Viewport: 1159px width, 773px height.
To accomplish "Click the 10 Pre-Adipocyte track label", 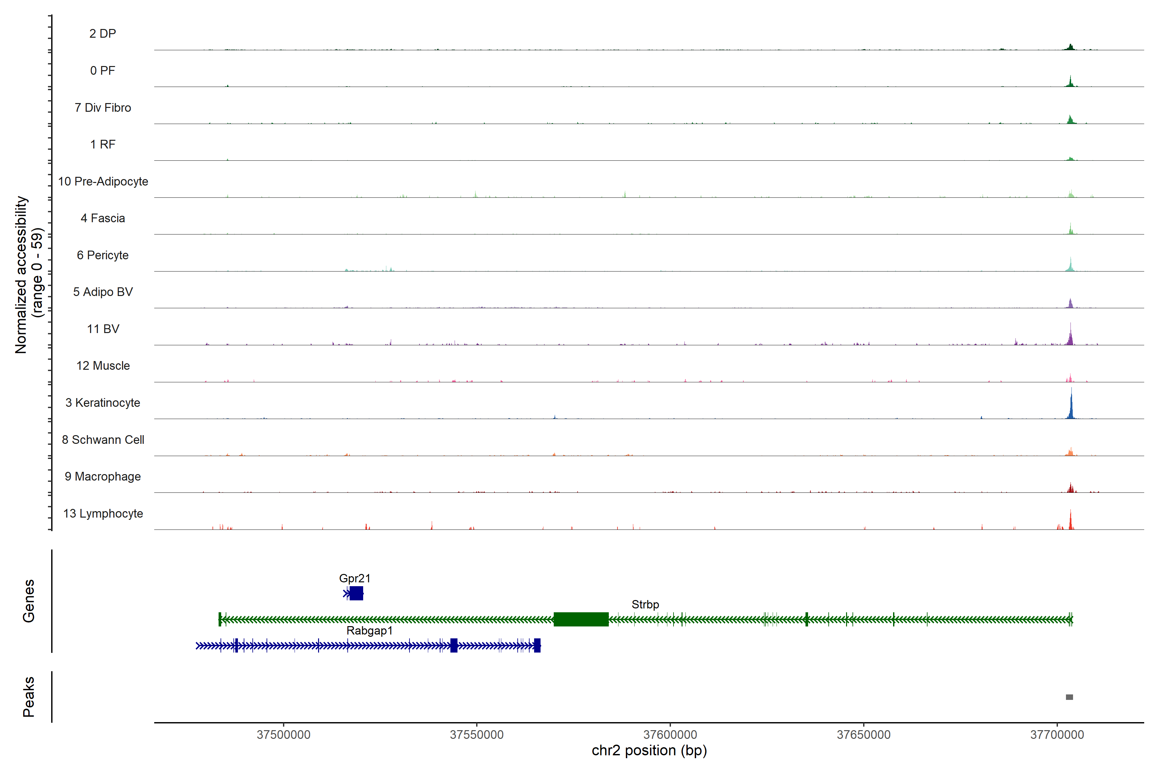I will tap(103, 181).
